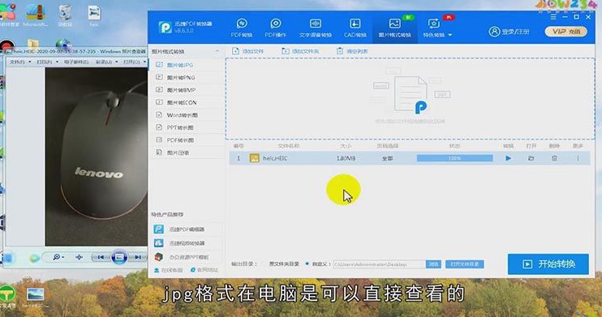
Task: Click the helc.HEIC file thumbnail icon
Action: click(254, 158)
